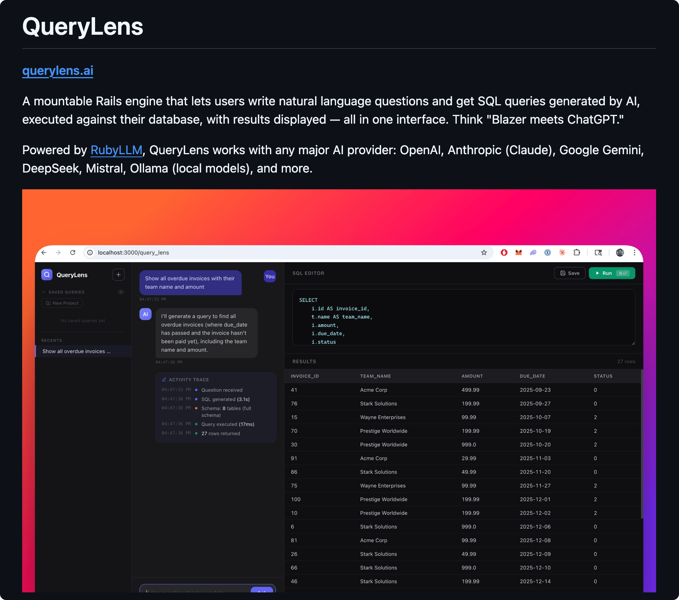
Task: Open the orange starburst Claude extension
Action: [562, 253]
